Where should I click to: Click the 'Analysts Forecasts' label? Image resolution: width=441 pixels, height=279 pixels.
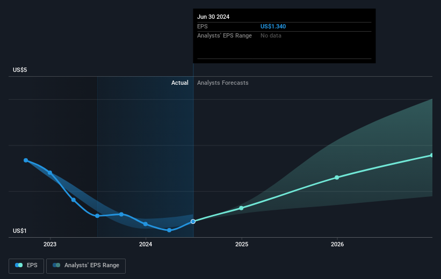click(223, 83)
